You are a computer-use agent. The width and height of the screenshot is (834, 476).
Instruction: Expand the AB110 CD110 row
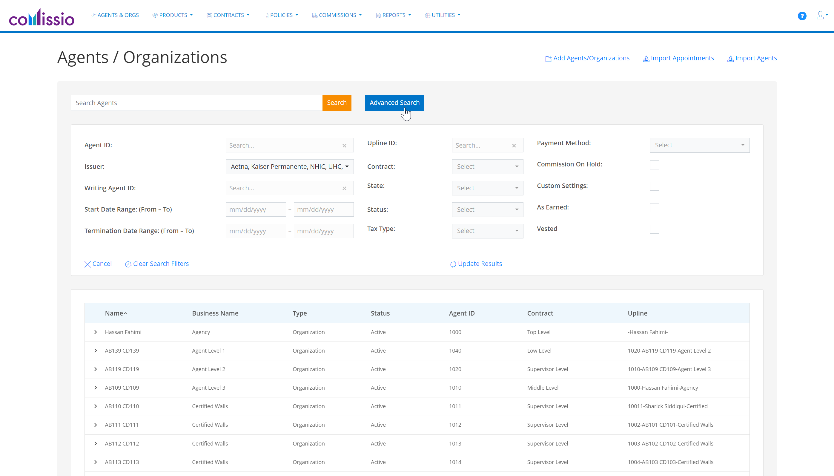tap(95, 406)
